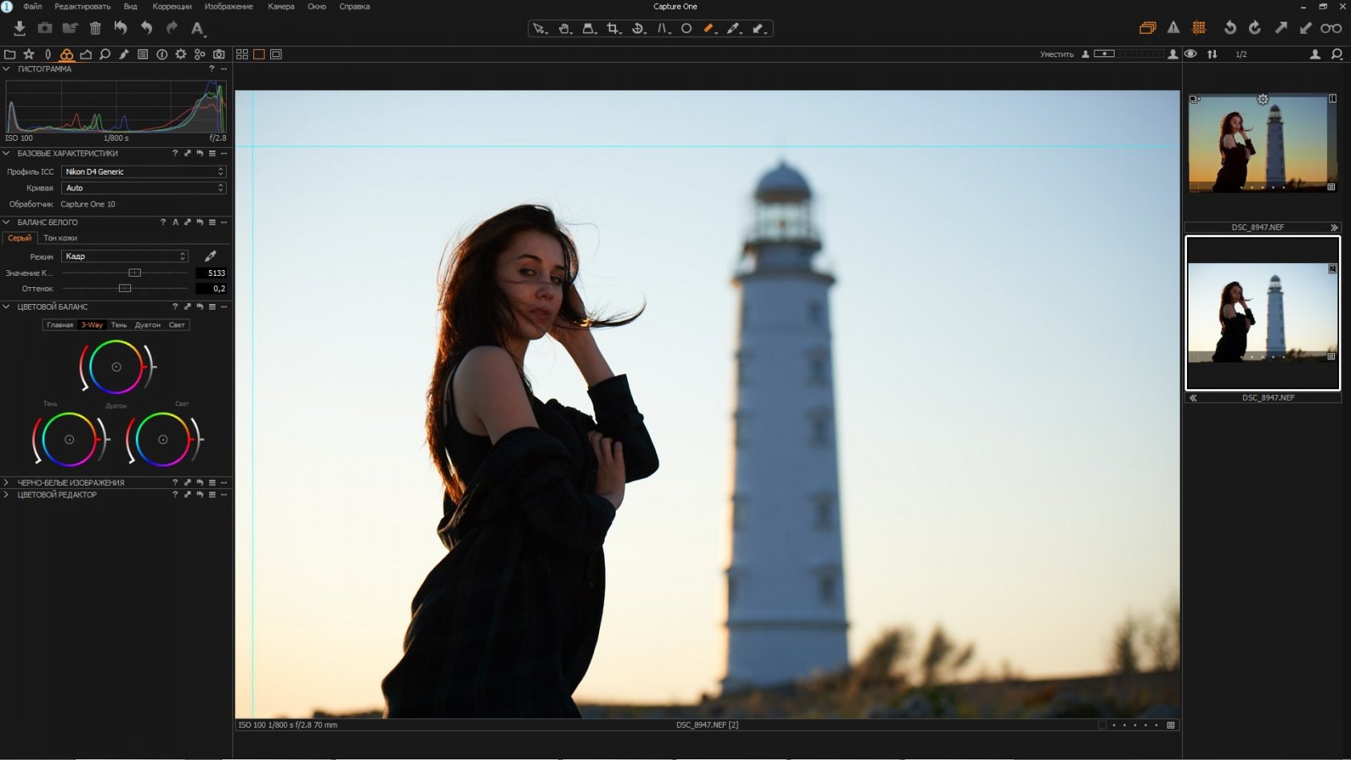Screen dimensions: 1351x760
Task: Click the trash delete icon
Action: point(95,28)
